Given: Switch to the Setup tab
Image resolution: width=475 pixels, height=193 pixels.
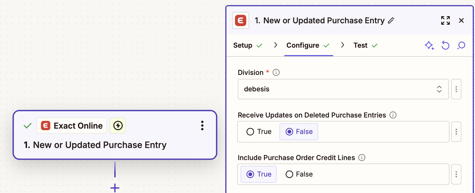Looking at the screenshot, I should (x=248, y=45).
